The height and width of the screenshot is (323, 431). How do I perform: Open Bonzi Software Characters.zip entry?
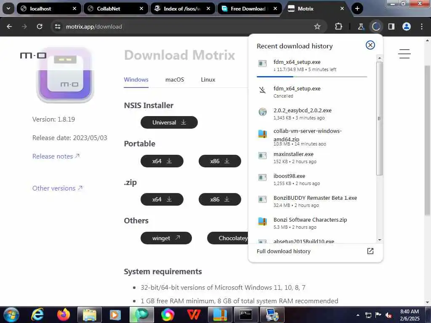[x=312, y=223]
